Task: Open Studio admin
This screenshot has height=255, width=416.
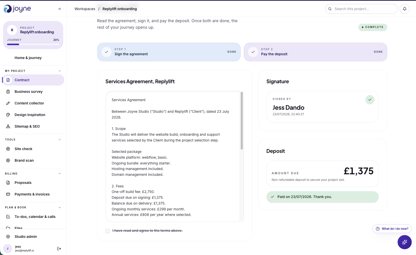Action: tap(33, 237)
